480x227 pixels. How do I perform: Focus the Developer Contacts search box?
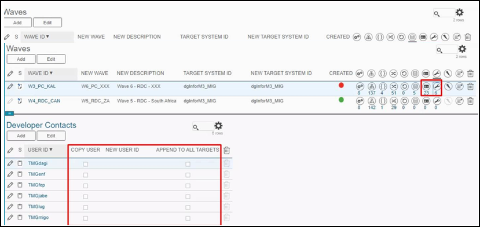tap(203, 126)
